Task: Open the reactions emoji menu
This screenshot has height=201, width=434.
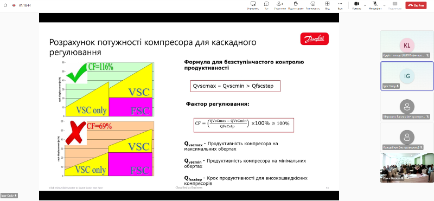Action: [313, 5]
